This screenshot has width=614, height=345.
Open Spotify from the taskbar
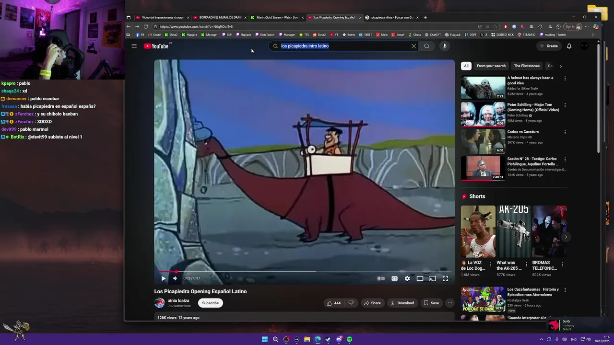(x=349, y=339)
